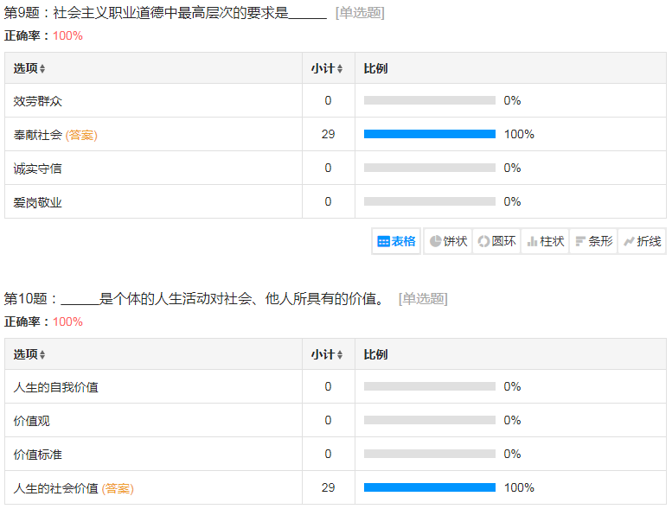Screen dimensions: 672x509
Task: Select the 爱岗敬业 option row
Action: click(x=38, y=202)
